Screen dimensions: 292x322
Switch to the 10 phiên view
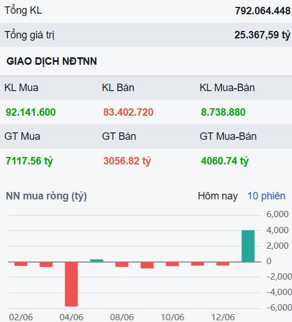click(266, 196)
